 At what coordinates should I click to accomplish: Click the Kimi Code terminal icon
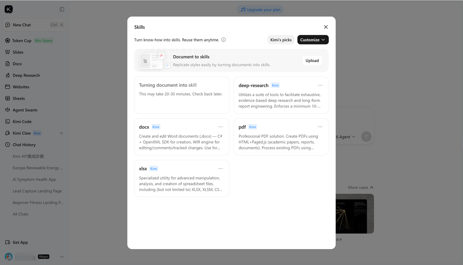coord(8,121)
